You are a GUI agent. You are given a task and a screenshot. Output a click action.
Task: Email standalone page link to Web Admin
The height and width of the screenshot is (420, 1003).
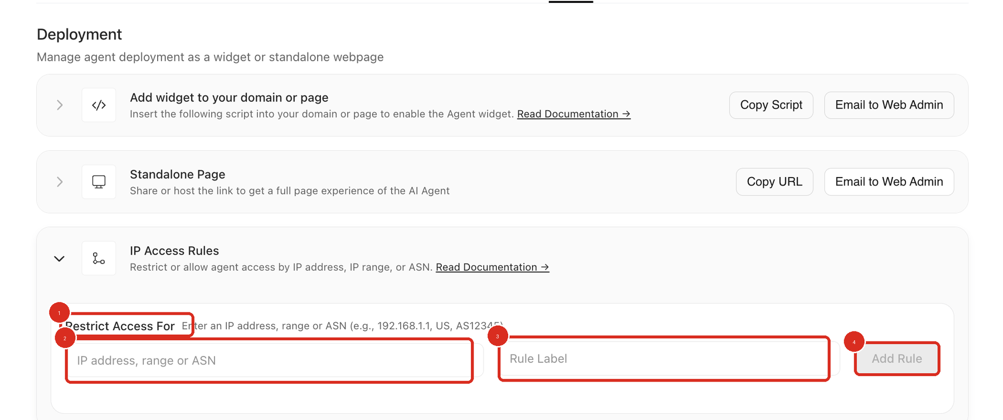coord(889,182)
